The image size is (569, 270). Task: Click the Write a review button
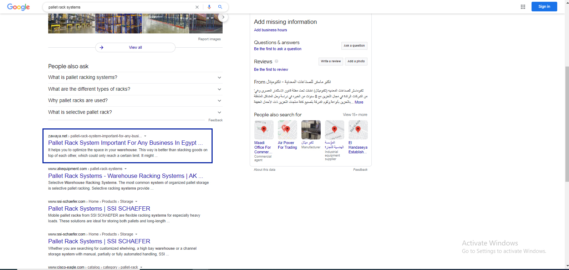point(331,61)
